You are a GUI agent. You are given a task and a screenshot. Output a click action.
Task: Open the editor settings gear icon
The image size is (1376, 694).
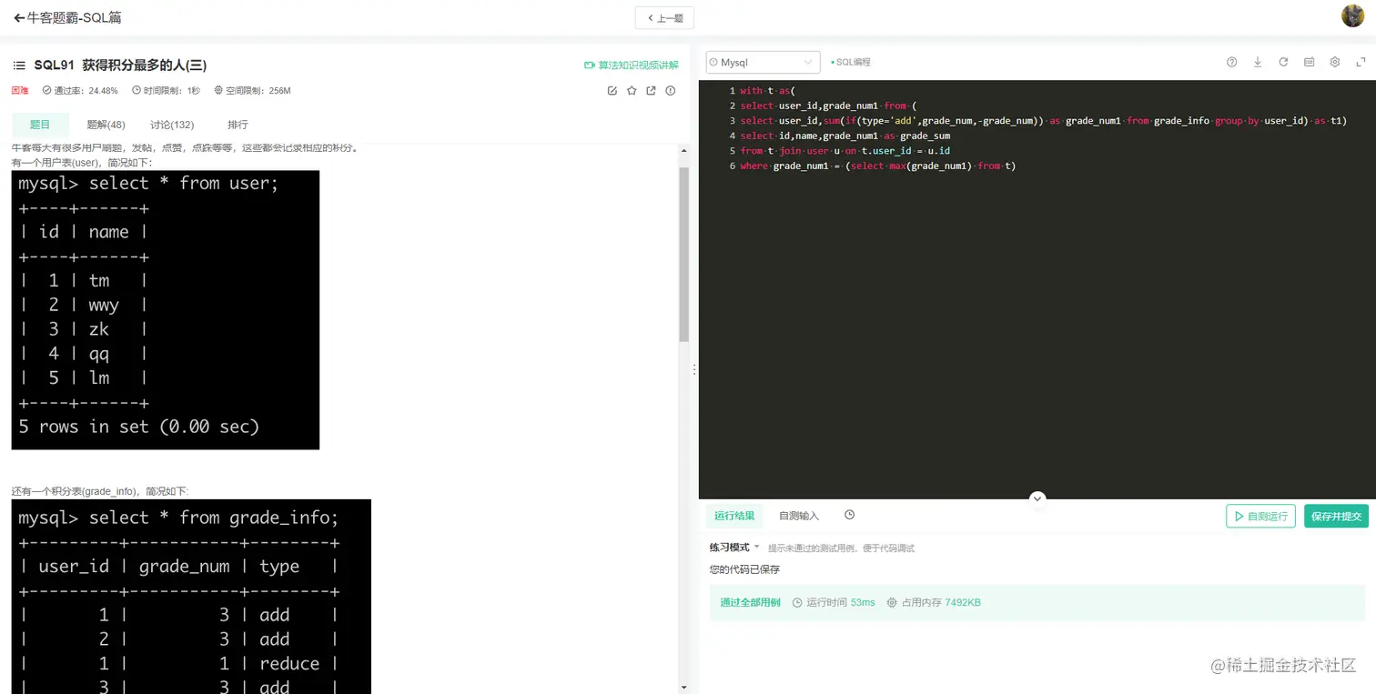[1334, 62]
